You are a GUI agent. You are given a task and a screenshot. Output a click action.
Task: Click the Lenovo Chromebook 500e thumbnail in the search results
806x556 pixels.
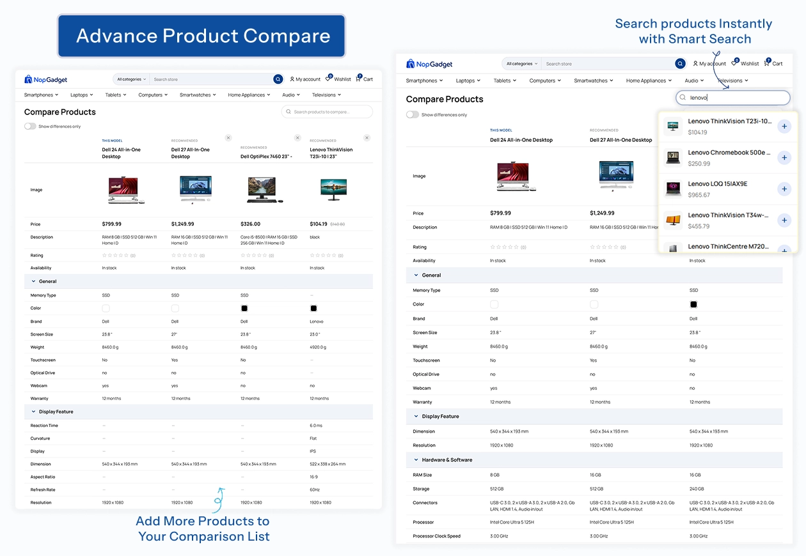[x=673, y=158]
